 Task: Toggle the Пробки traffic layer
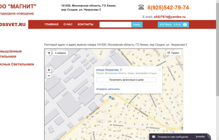(x=173, y=53)
